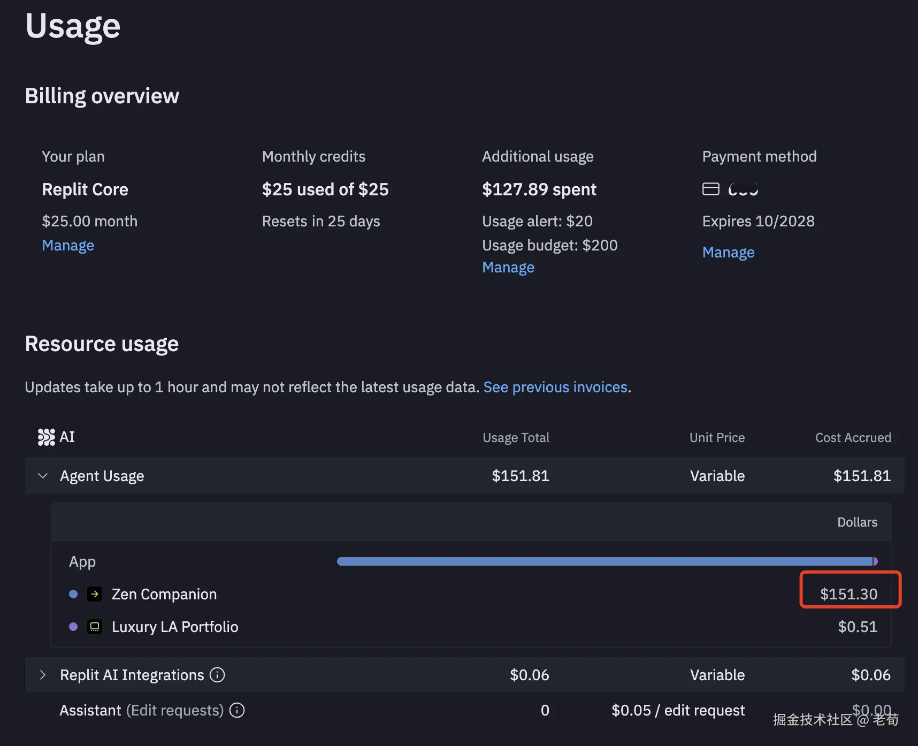Click the credit card icon under Payment method
This screenshot has height=746, width=918.
coord(710,189)
